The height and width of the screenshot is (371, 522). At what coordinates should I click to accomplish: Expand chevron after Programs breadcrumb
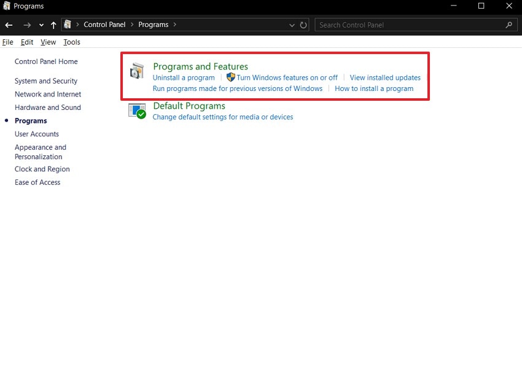tap(175, 25)
